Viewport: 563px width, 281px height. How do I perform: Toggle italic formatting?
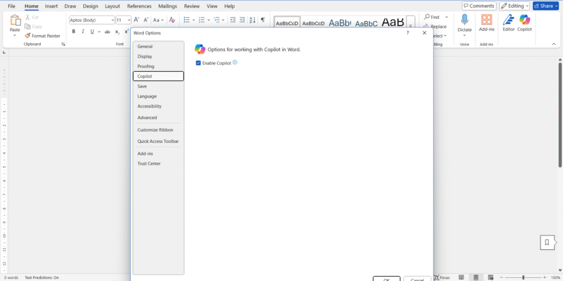[x=83, y=32]
